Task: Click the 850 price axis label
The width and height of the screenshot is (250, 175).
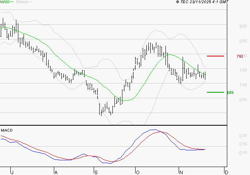Action: pos(243,41)
